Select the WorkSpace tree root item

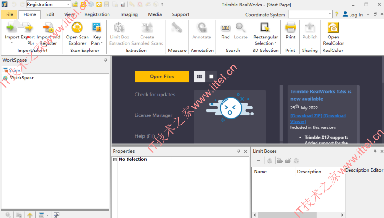click(x=22, y=77)
